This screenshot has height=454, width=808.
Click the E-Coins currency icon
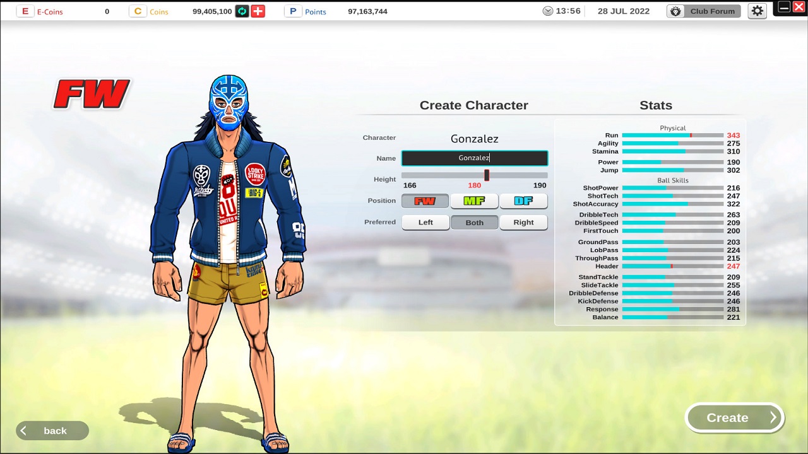[x=25, y=11]
